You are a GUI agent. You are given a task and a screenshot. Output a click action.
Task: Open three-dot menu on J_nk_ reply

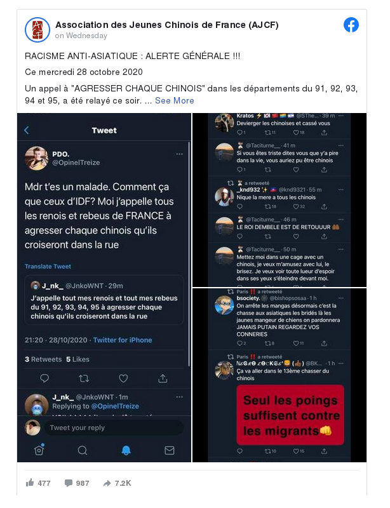pyautogui.click(x=179, y=397)
